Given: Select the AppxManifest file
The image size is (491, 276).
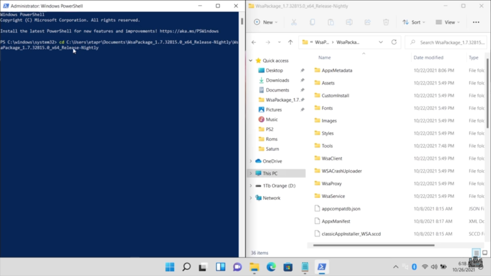Looking at the screenshot, I should (336, 221).
